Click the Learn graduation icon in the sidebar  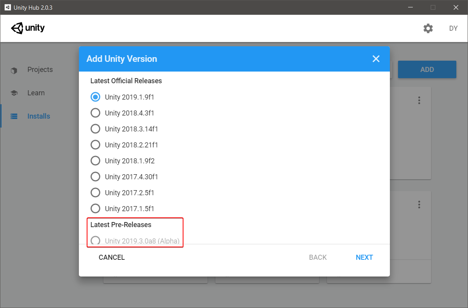[x=14, y=93]
